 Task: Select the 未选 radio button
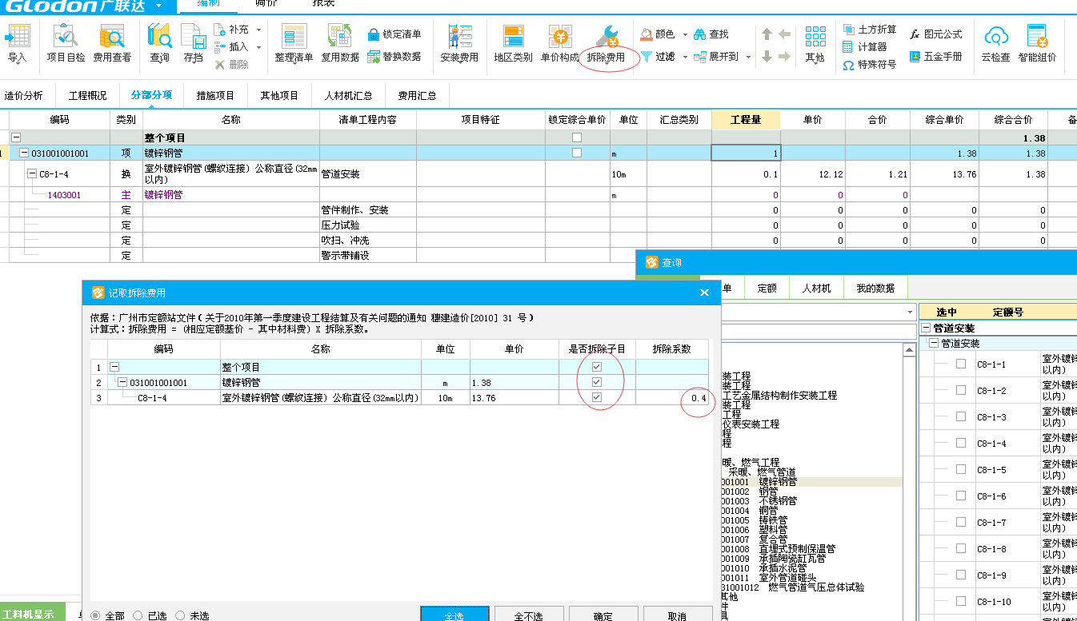(x=180, y=615)
